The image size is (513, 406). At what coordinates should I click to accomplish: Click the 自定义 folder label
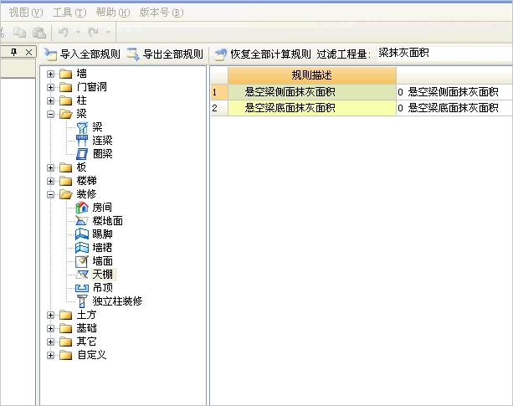pyautogui.click(x=91, y=355)
